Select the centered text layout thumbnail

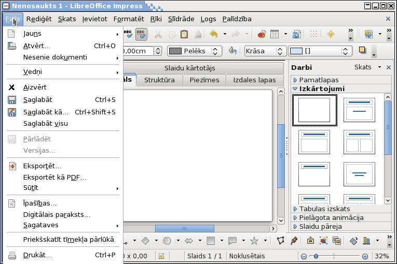pos(359,174)
